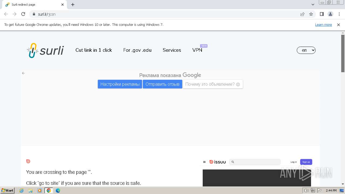Click the address bar URL
Viewport: 345px width, 194px height.
47,14
